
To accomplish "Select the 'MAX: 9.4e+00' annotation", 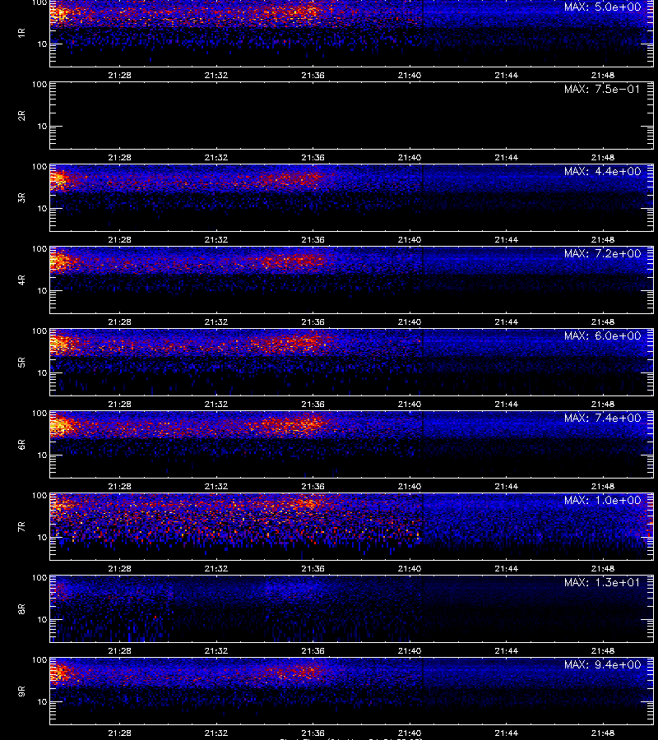I will (602, 664).
